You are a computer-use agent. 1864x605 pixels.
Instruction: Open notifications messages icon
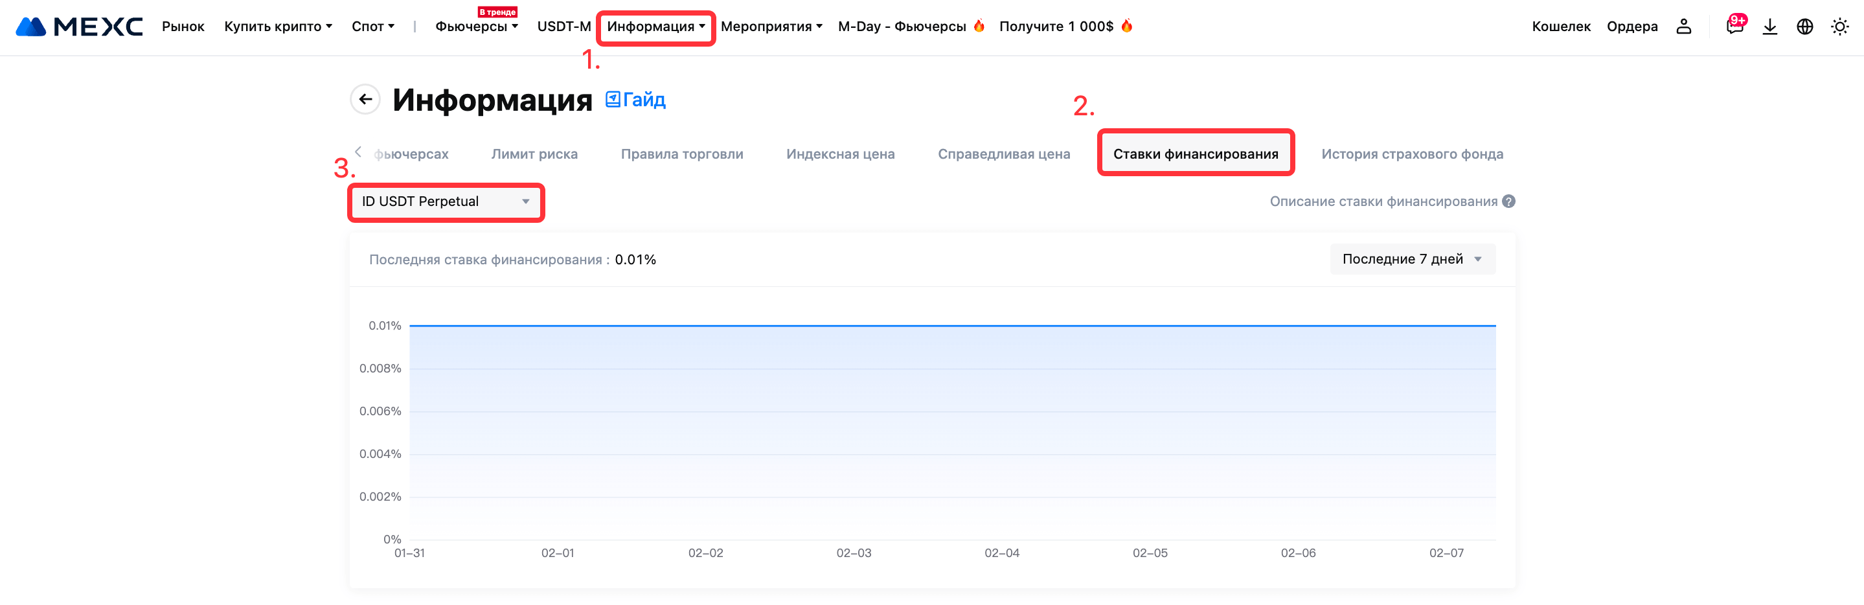tap(1734, 26)
